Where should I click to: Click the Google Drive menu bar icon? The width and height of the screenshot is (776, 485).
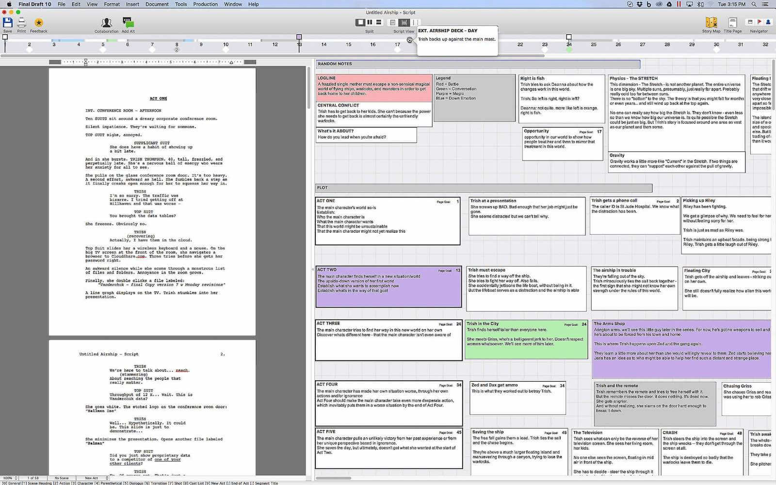pyautogui.click(x=669, y=4)
